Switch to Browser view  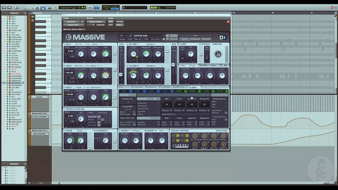(206, 39)
